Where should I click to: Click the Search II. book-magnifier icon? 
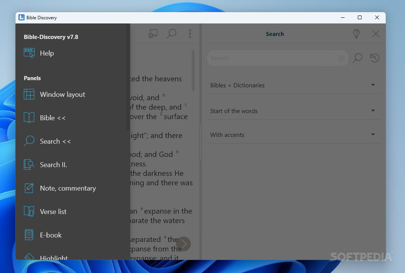29,164
